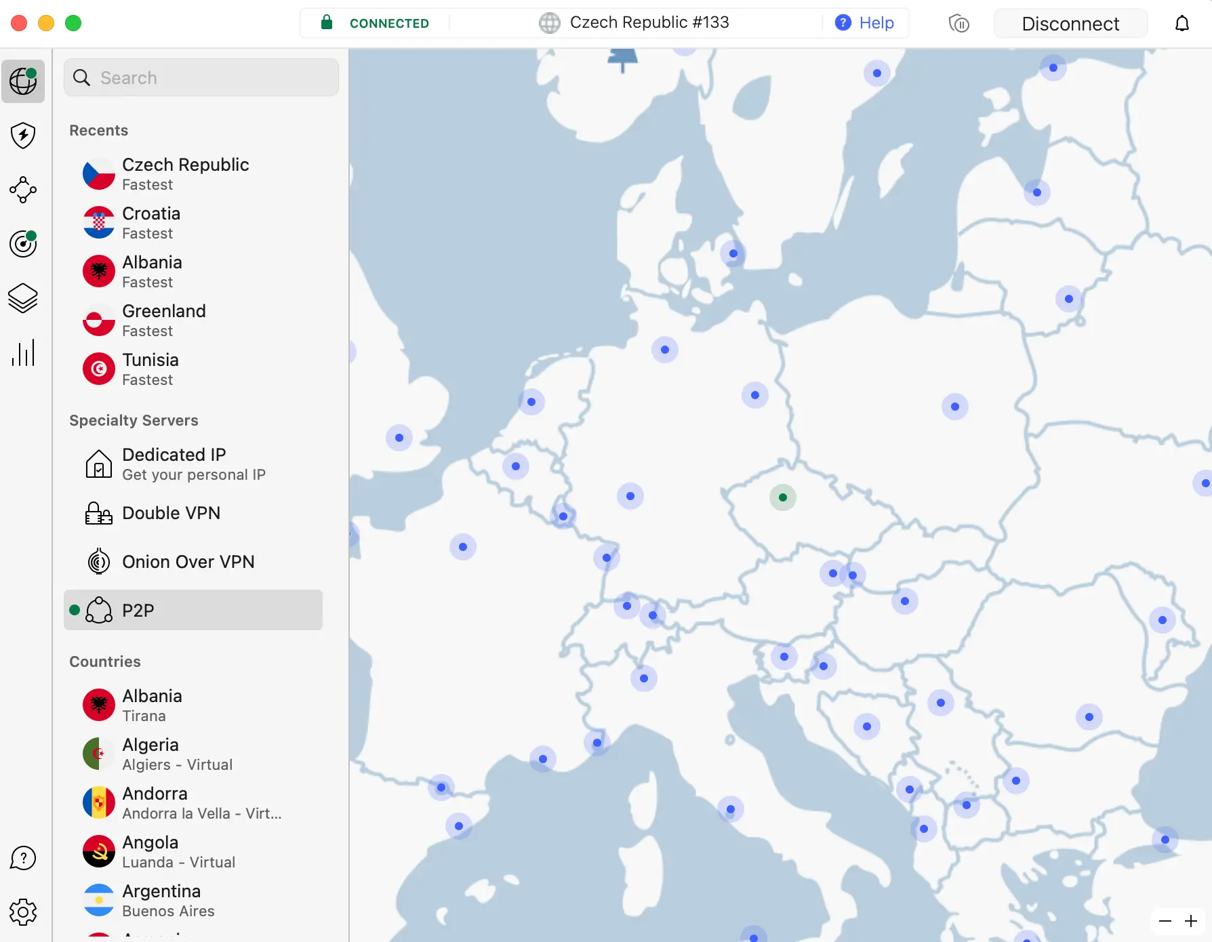The image size is (1212, 942).
Task: Click the Disconnect button
Action: [1070, 24]
